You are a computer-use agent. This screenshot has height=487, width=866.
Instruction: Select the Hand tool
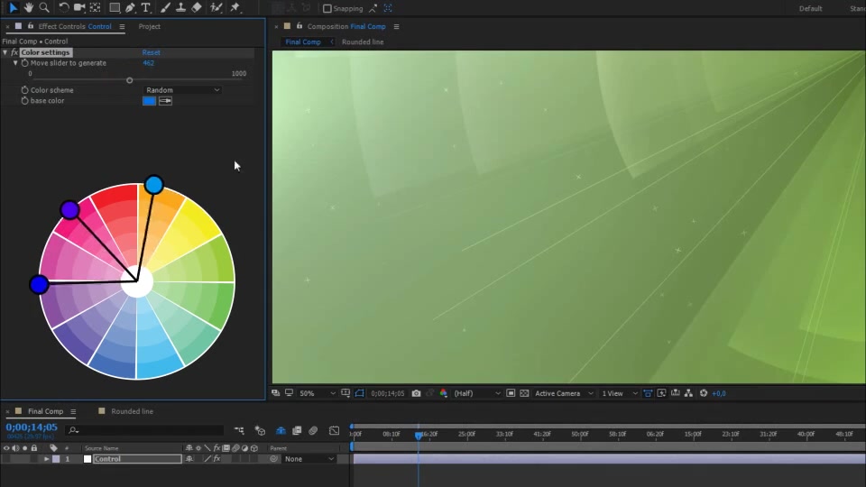tap(28, 8)
